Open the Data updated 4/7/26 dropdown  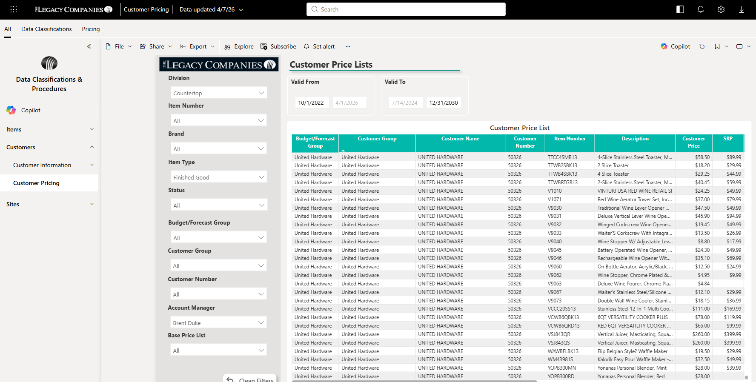pos(211,9)
